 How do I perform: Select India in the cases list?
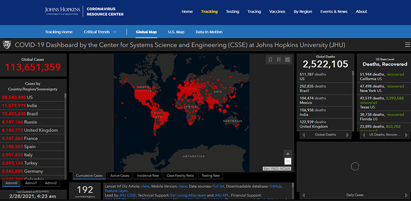coord(32,105)
